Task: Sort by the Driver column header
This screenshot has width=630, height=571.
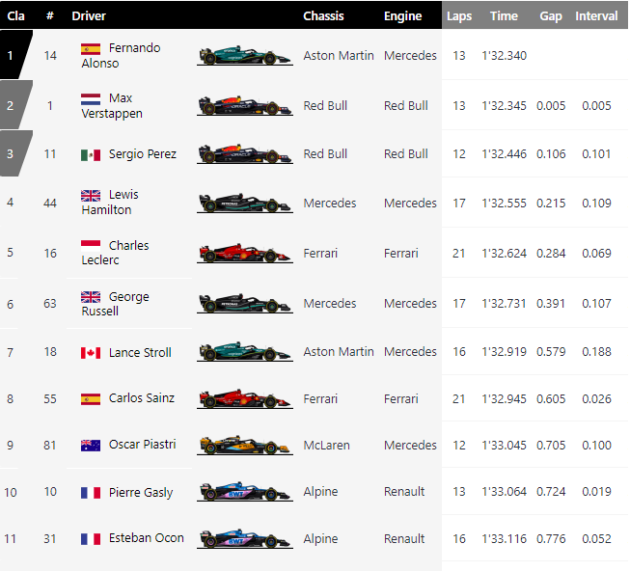Action: pyautogui.click(x=89, y=16)
